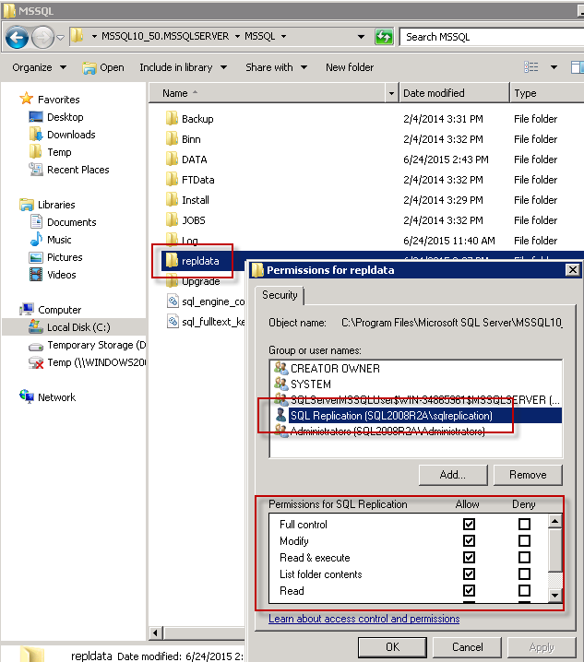Click the change view icon
This screenshot has width=584, height=662.
531,67
